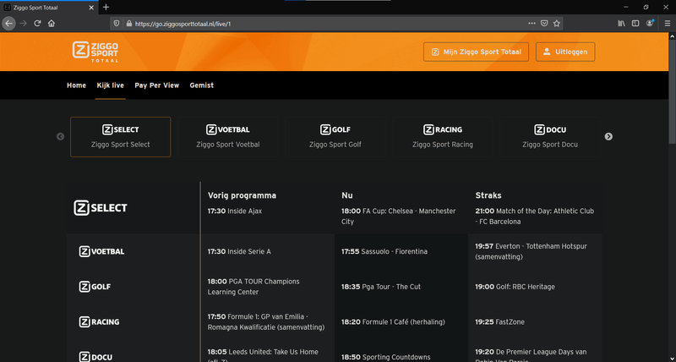Select the Ziggo Sport Select channel card
Viewport: 676px width, 362px height.
pyautogui.click(x=120, y=137)
